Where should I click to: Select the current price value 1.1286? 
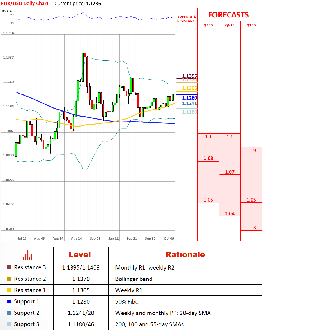pyautogui.click(x=94, y=4)
